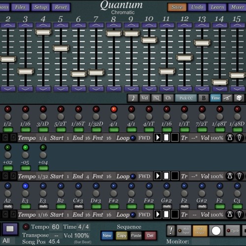Unmute the C#3 step
Screen dimensions: 246x246
tap(79, 206)
